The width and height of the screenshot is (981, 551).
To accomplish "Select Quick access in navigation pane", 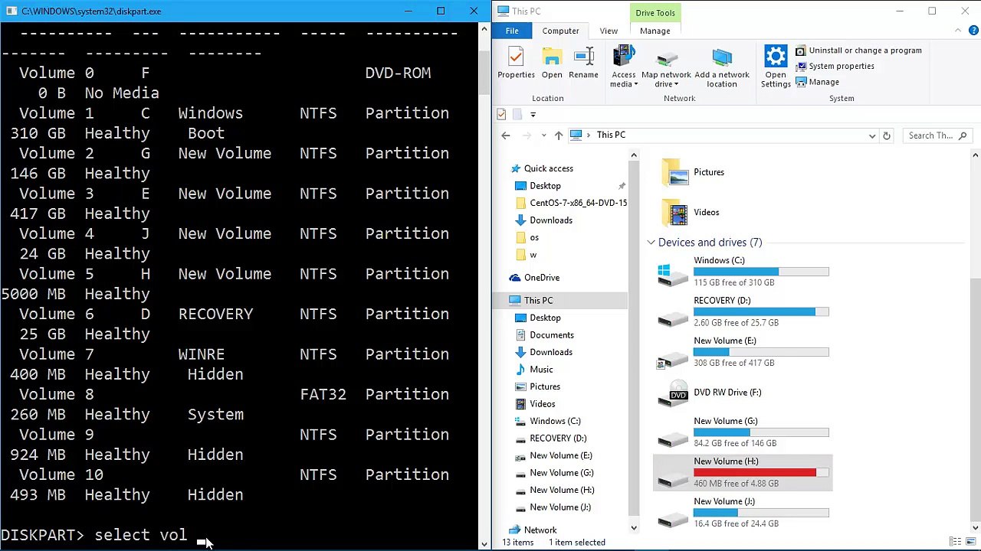I will click(548, 168).
